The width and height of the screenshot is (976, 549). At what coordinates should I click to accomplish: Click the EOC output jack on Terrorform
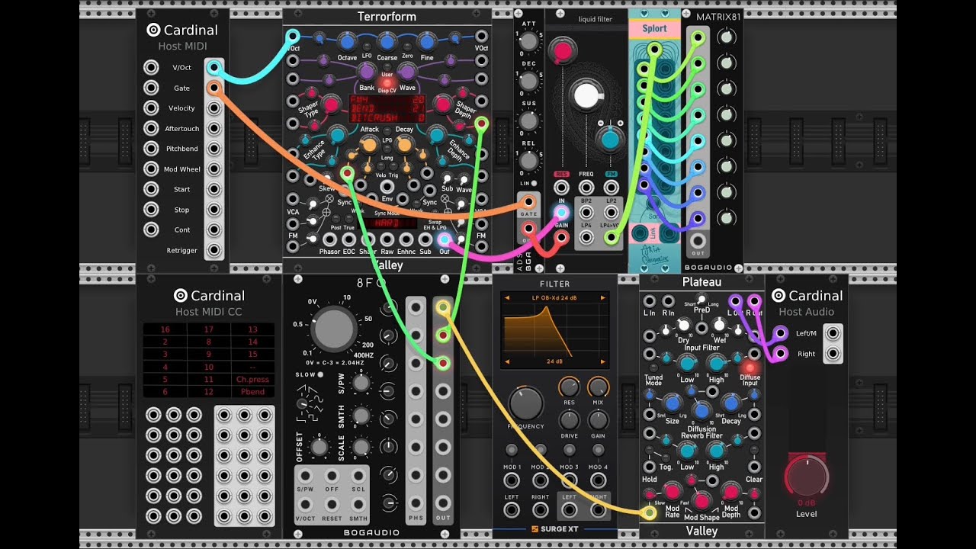[349, 239]
